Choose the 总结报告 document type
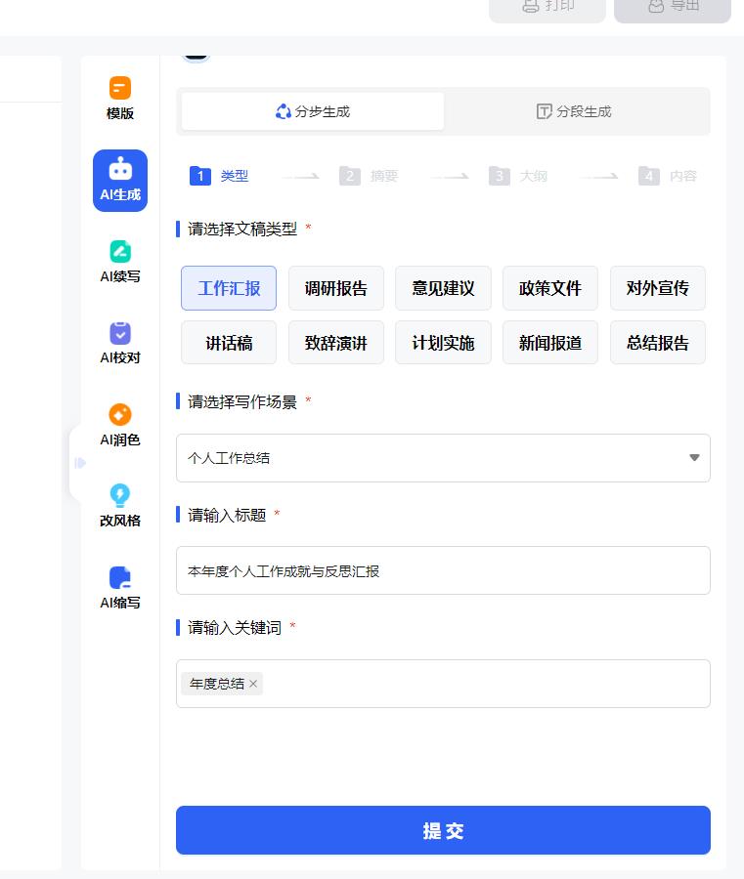744x879 pixels. pos(658,343)
